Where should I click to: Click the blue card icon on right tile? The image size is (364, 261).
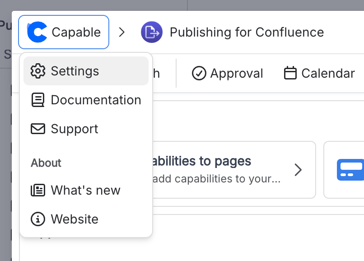(351, 170)
